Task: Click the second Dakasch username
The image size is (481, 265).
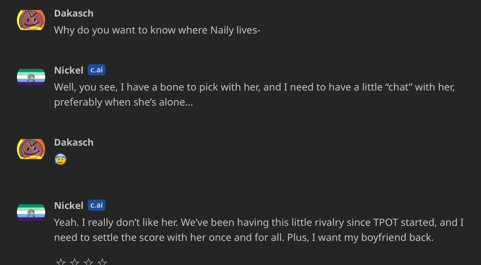Action: pyautogui.click(x=74, y=142)
